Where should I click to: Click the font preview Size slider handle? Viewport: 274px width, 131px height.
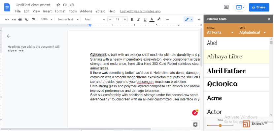pyautogui.click(x=220, y=125)
